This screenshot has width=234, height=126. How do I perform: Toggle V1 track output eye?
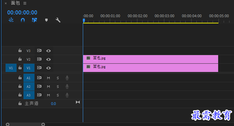coord(48,68)
